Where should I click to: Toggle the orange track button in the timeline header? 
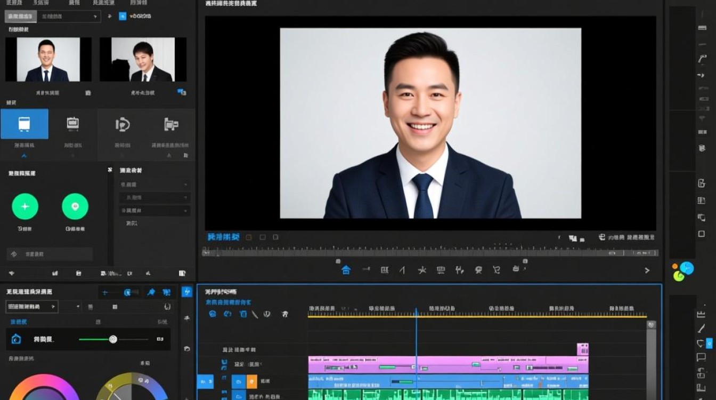point(251,381)
